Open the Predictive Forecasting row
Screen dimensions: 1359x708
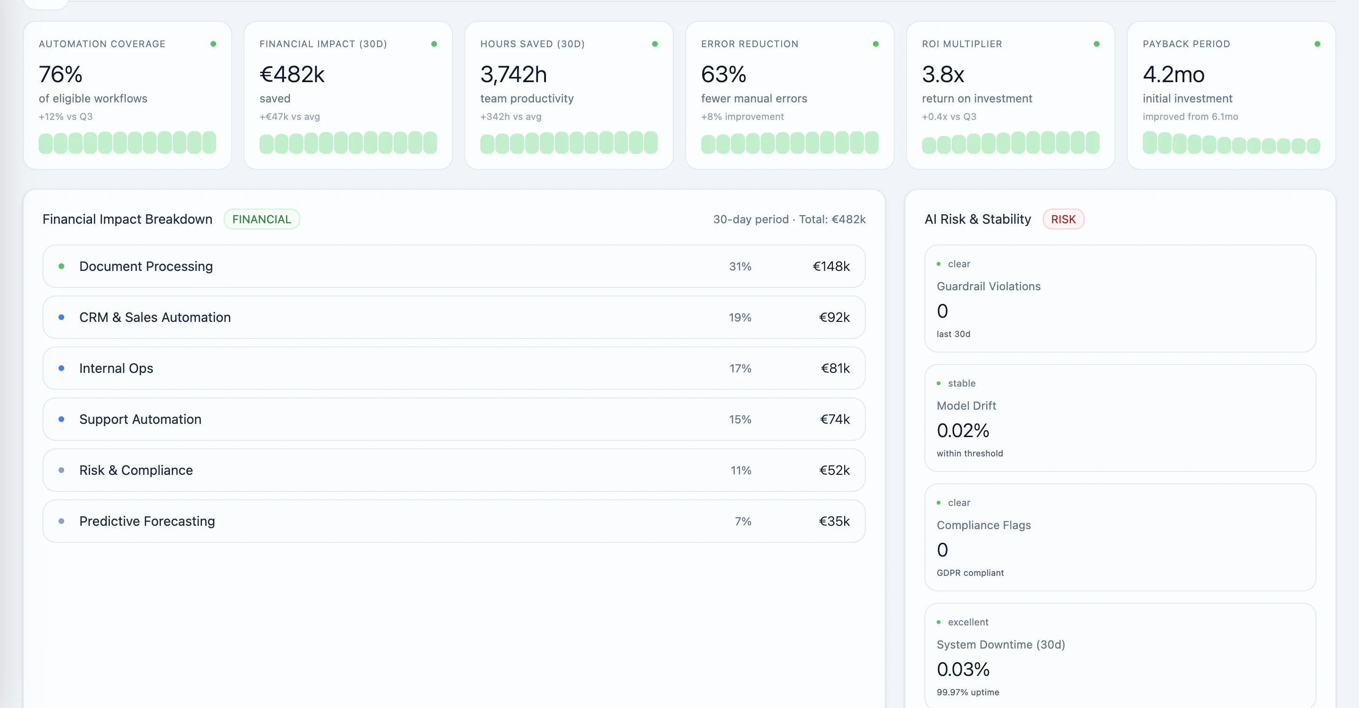click(x=453, y=521)
